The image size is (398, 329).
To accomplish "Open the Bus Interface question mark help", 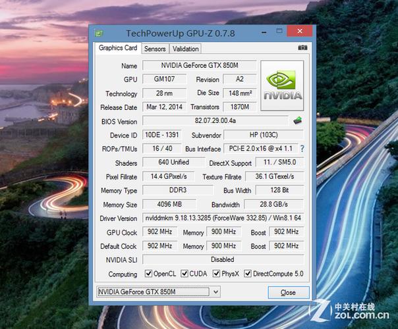I will [x=302, y=149].
